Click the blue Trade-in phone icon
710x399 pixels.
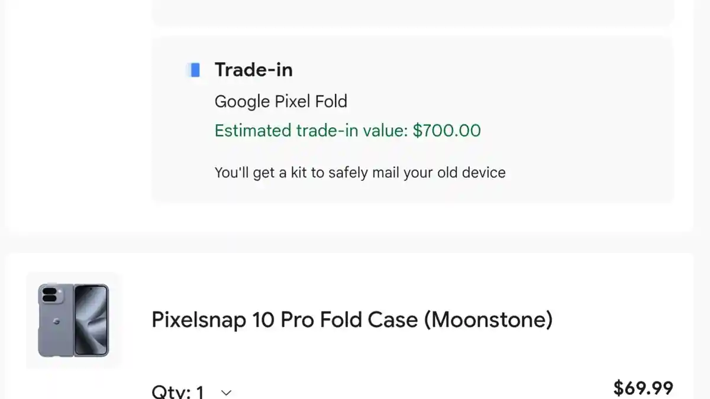point(193,70)
